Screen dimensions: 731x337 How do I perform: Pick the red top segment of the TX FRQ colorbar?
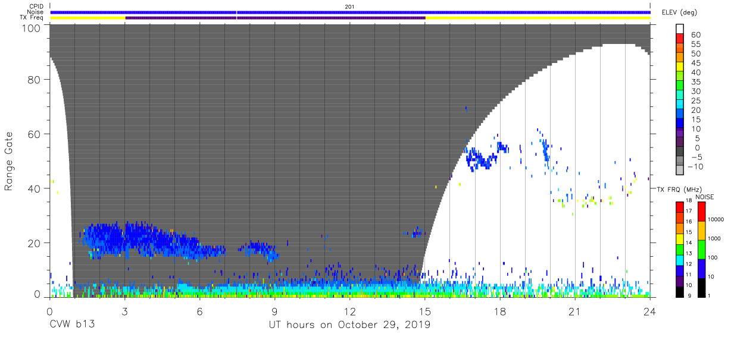[680, 207]
